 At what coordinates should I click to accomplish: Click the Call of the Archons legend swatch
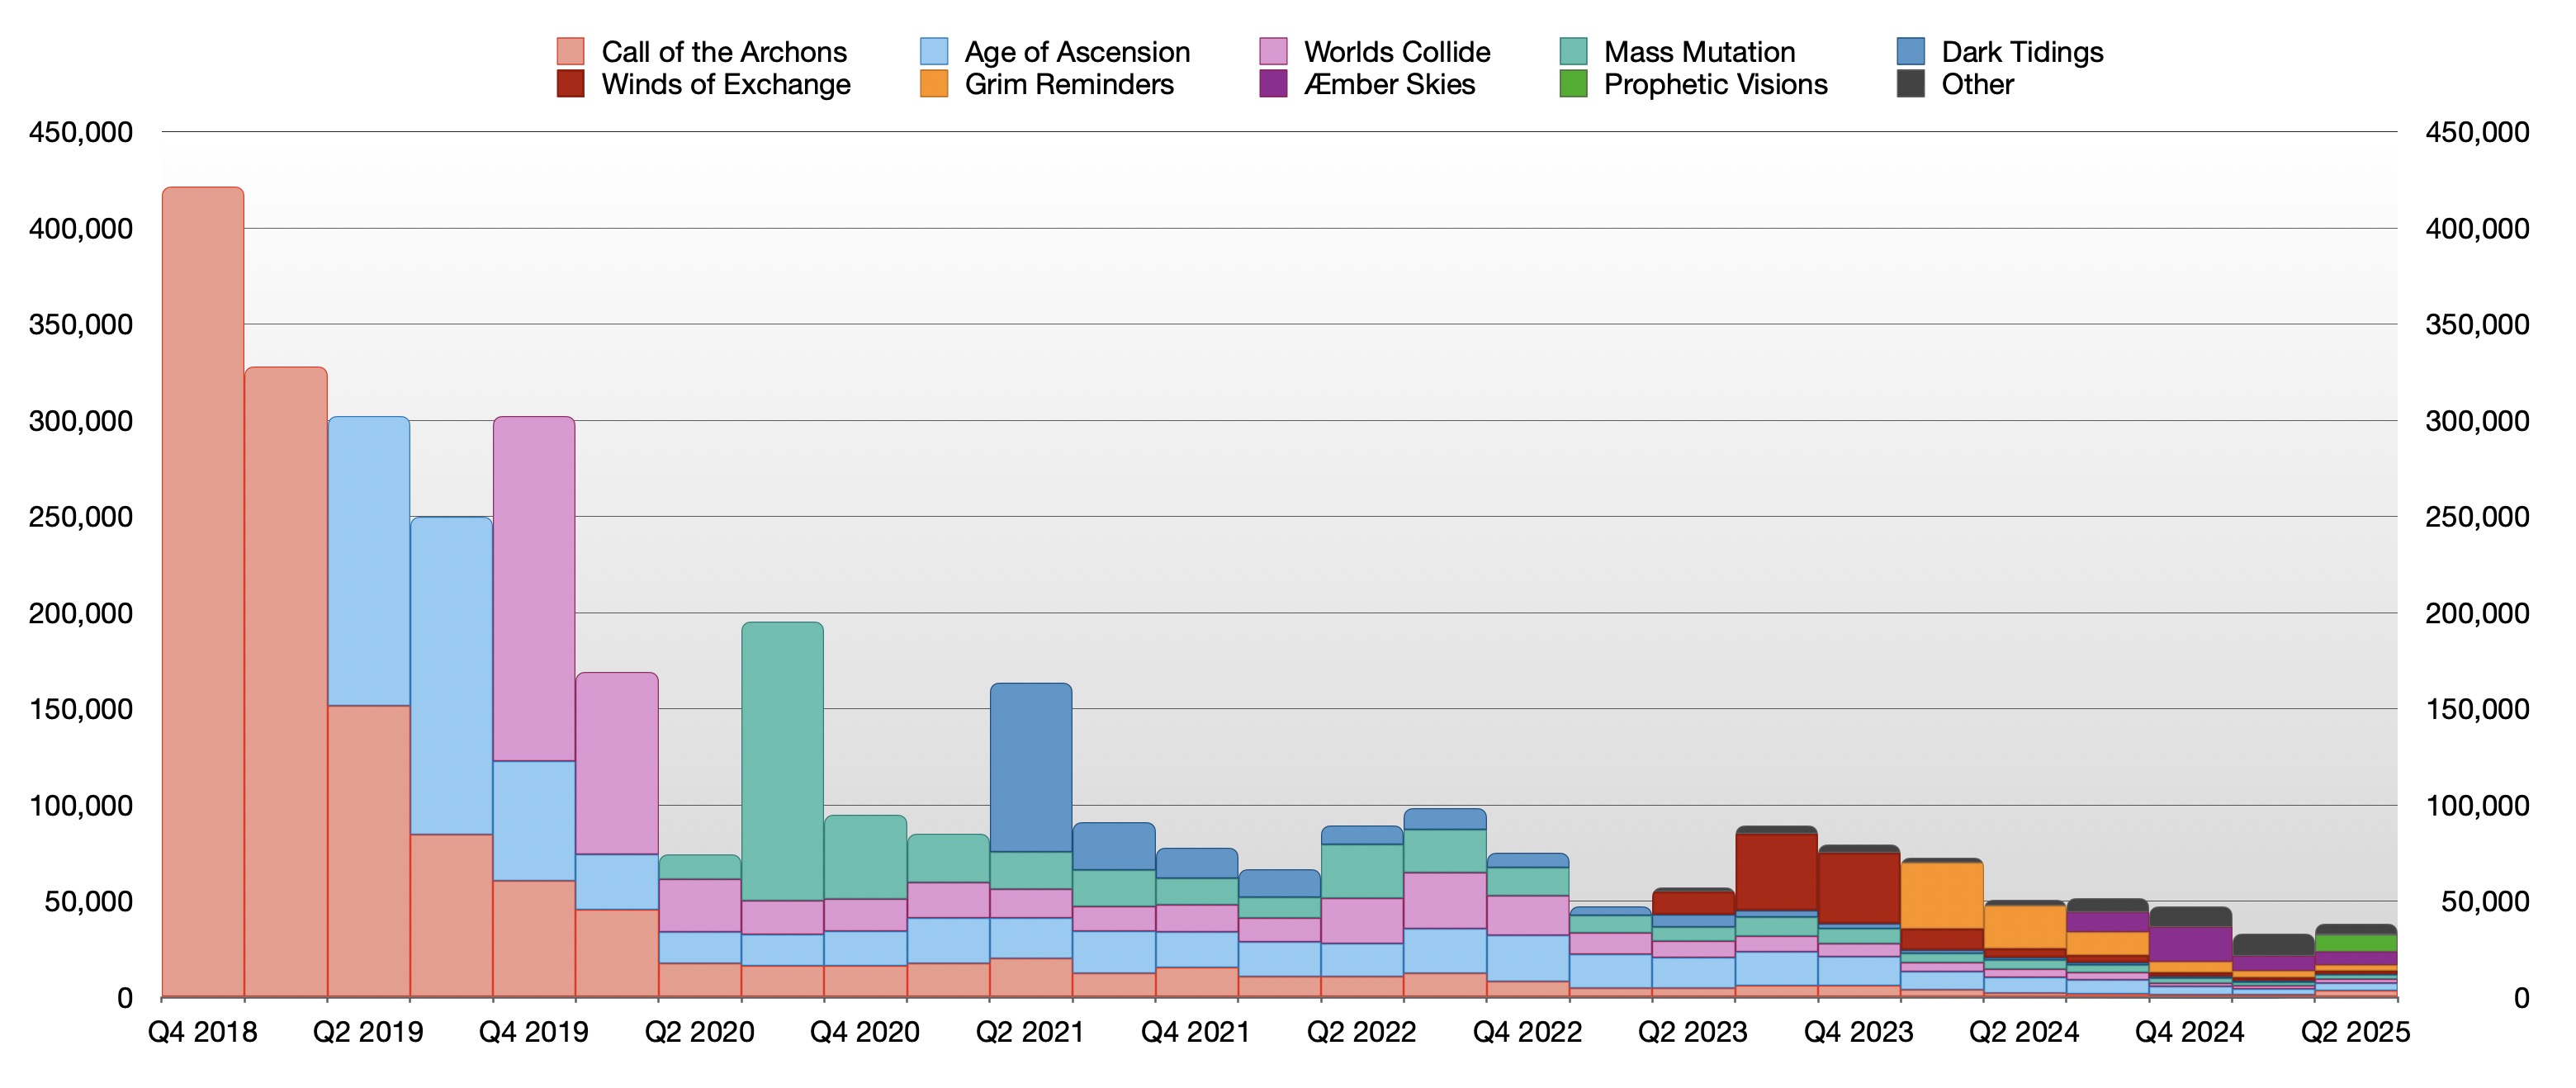(x=570, y=51)
